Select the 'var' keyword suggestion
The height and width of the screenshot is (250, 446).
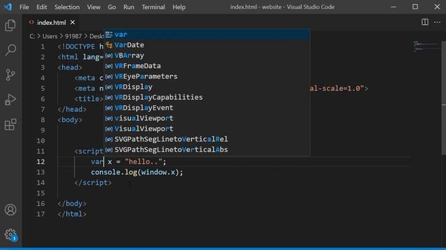tap(207, 35)
